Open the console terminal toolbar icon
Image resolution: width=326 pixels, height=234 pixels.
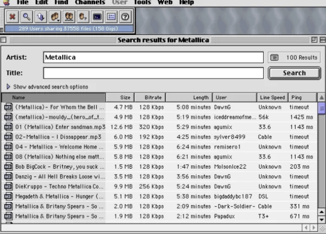[x=97, y=16]
